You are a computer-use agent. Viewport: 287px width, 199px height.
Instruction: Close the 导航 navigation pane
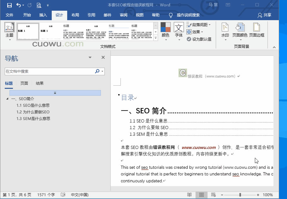[103, 57]
